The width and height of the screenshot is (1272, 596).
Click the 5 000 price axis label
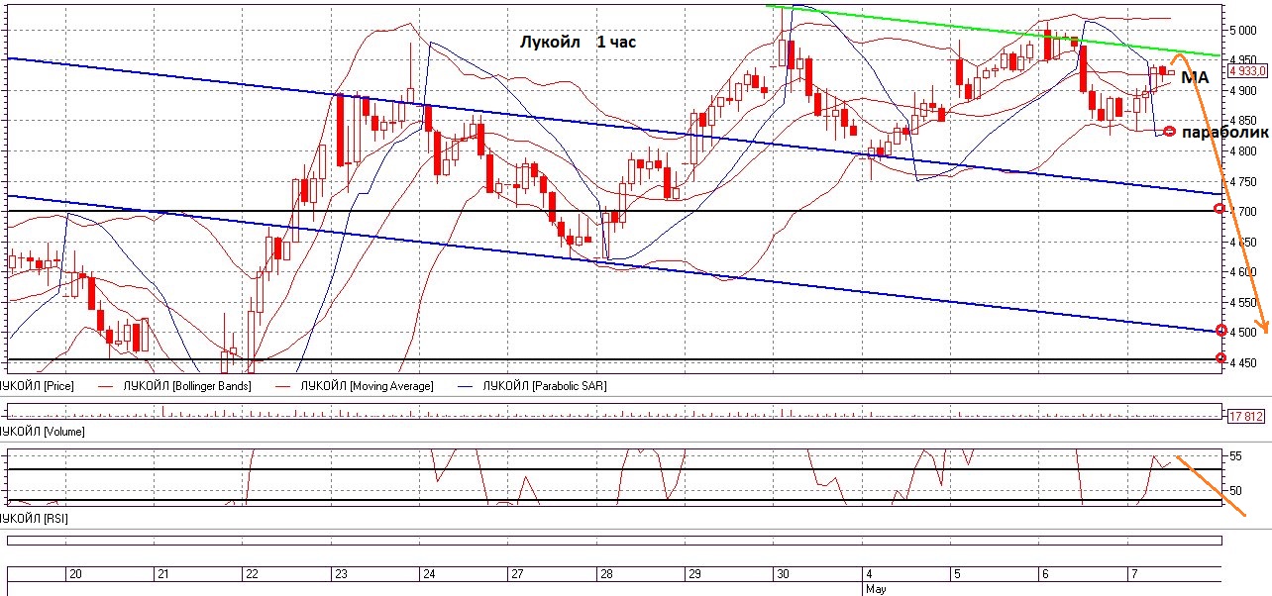click(1243, 31)
